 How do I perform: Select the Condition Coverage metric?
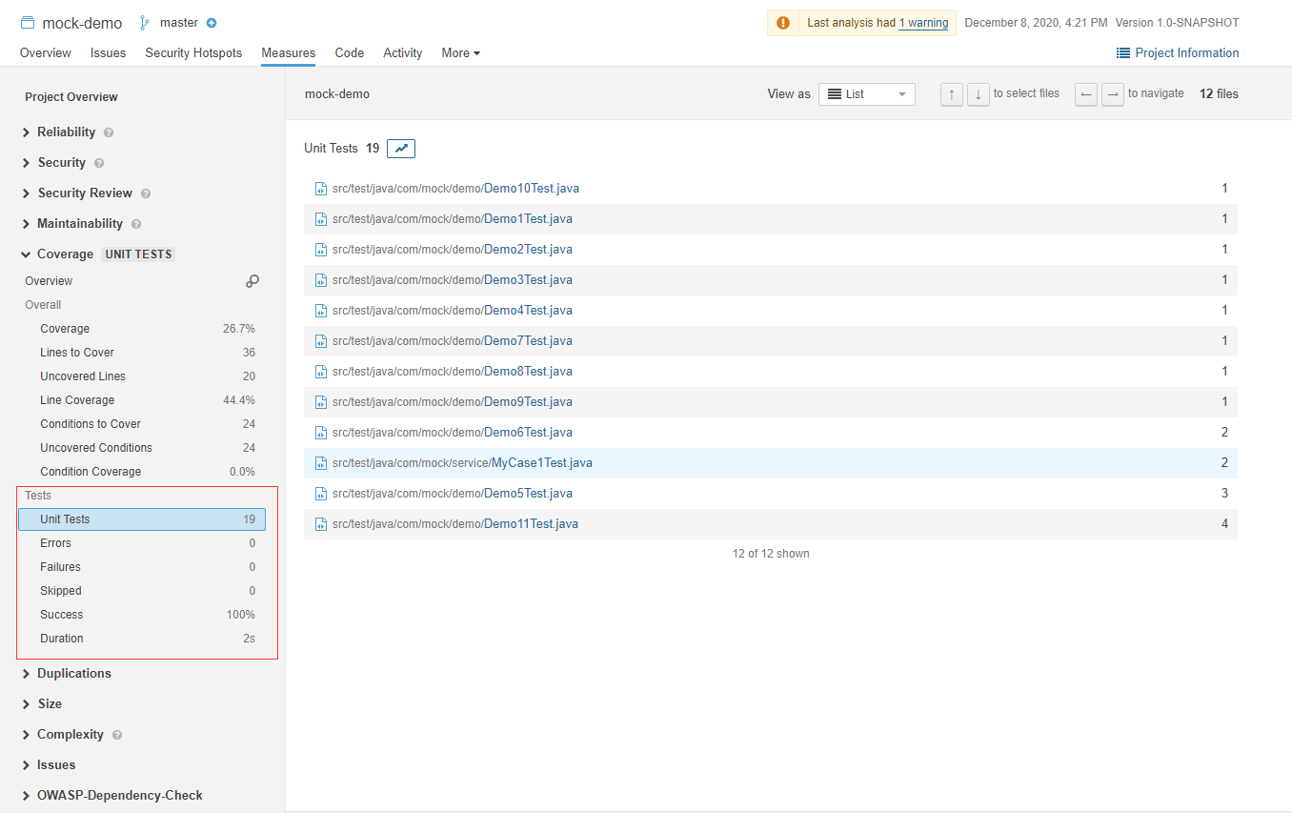pos(142,472)
